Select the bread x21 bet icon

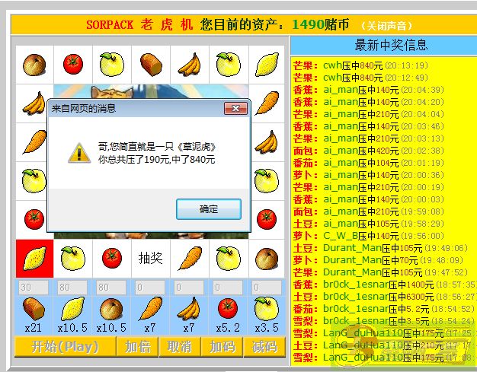point(34,308)
